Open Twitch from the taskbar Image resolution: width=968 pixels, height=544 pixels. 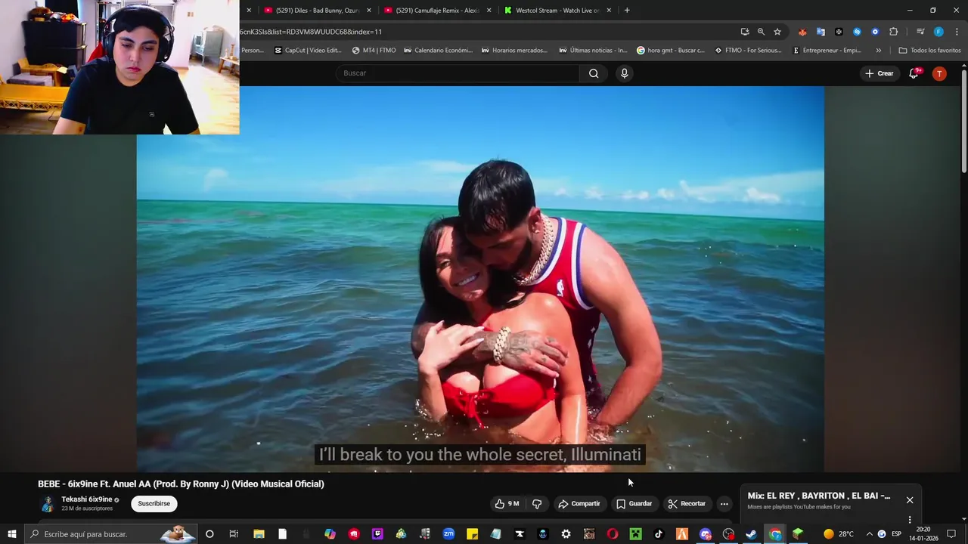pyautogui.click(x=377, y=534)
